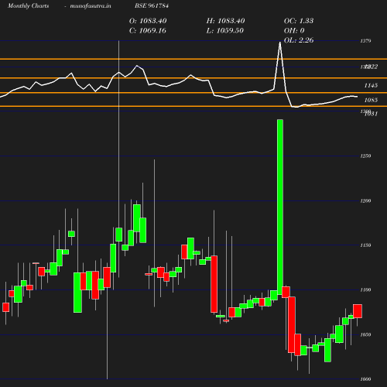Click the 1050 price axis label
Image resolution: width=387 pixels, height=387 pixels.
[x=365, y=335]
